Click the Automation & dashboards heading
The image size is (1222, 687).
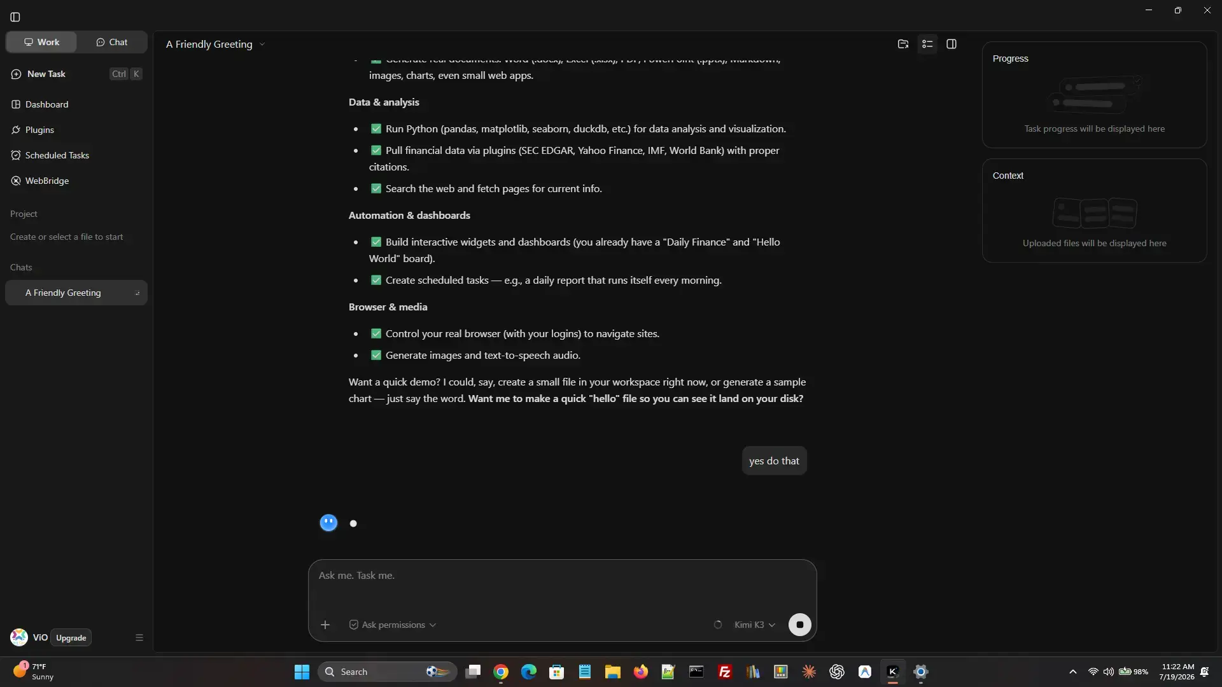pyautogui.click(x=409, y=215)
